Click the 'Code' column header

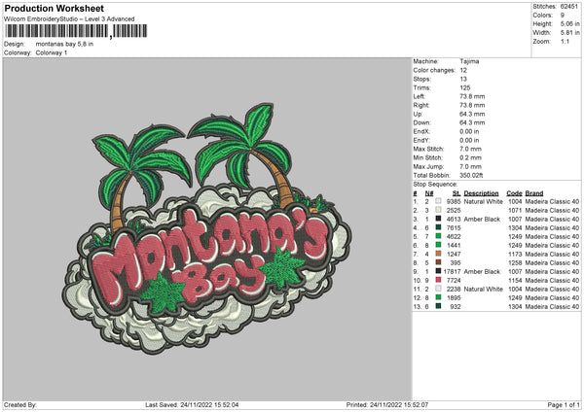(x=514, y=193)
